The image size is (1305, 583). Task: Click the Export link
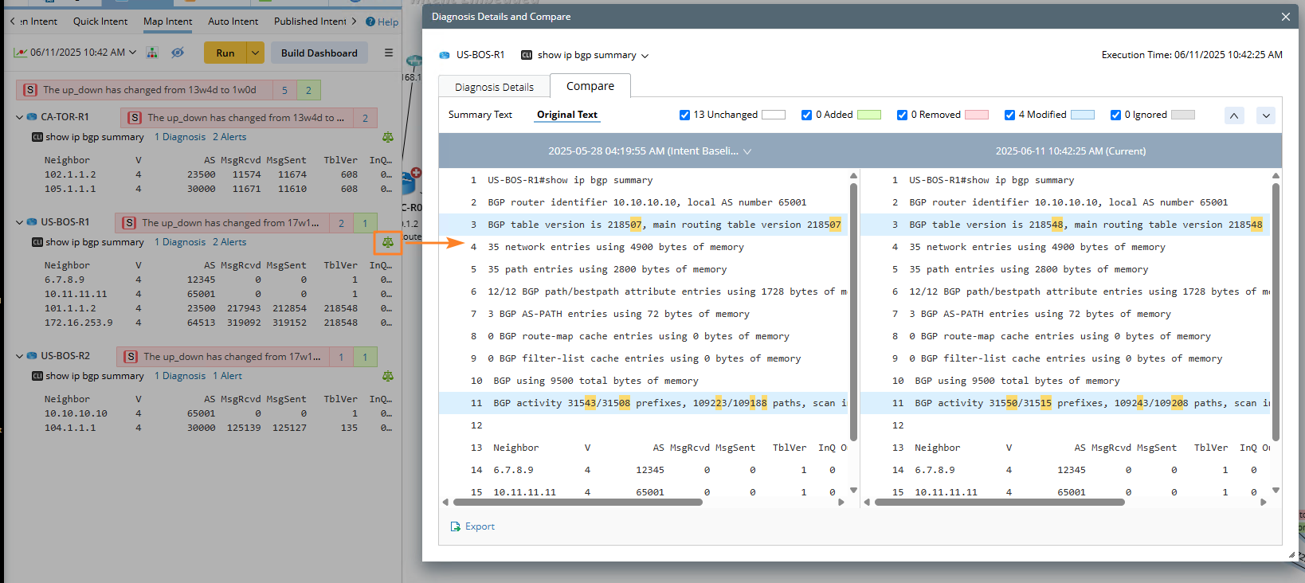[x=480, y=526]
